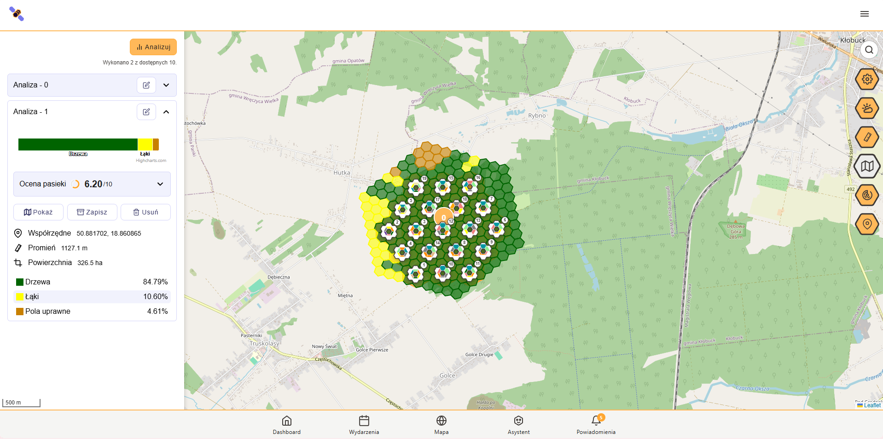Go to the Dashboard tab

point(286,425)
